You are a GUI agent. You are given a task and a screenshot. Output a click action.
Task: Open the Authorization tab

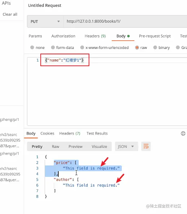(x=63, y=36)
